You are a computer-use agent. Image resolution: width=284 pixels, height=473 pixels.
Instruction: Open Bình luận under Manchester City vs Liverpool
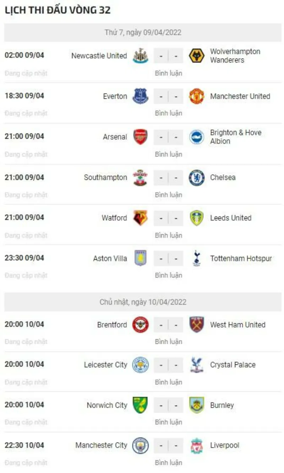[168, 462]
